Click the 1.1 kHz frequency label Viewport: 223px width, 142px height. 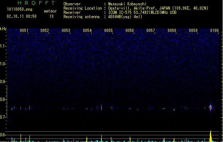[x=3, y=46]
